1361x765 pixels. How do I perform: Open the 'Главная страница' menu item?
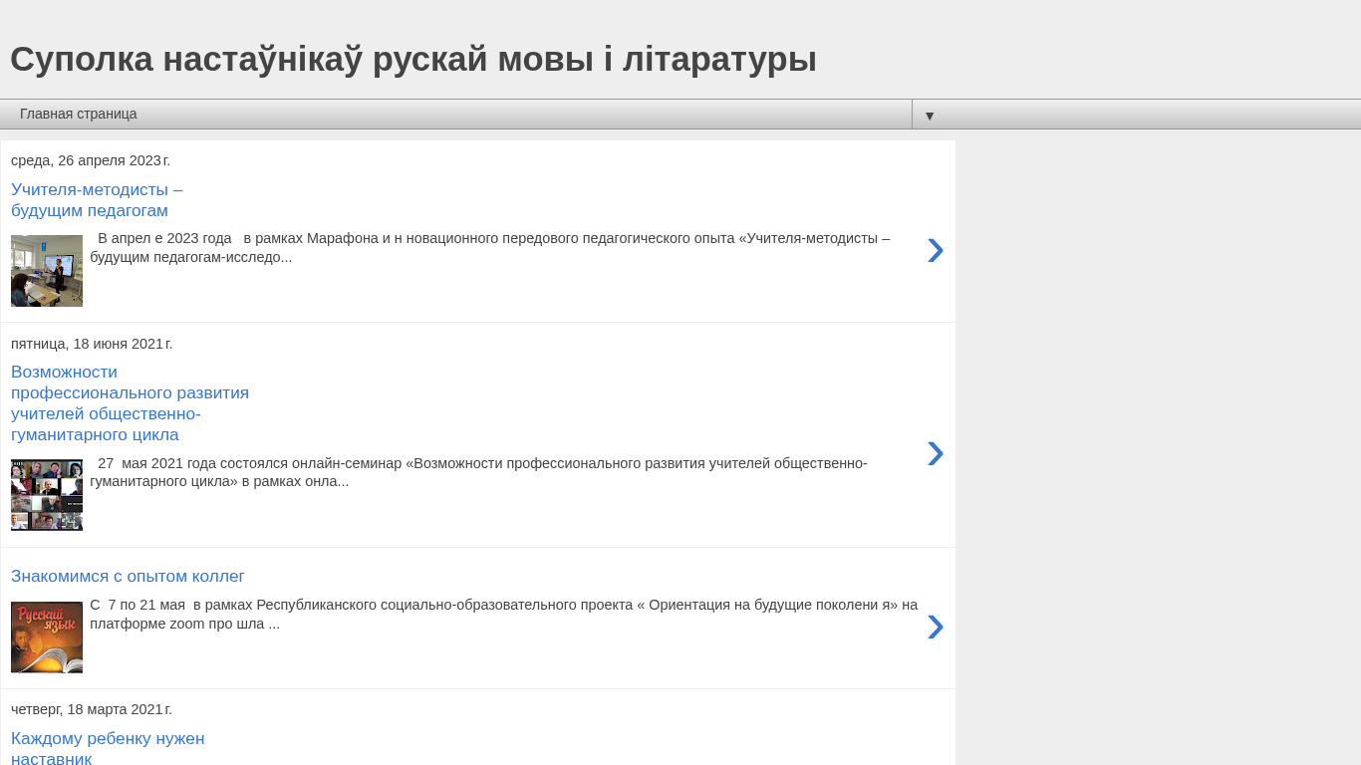click(79, 114)
